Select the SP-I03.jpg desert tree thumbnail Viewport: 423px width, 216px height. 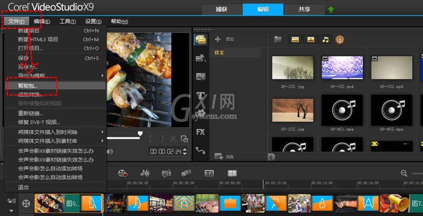(x=293, y=110)
